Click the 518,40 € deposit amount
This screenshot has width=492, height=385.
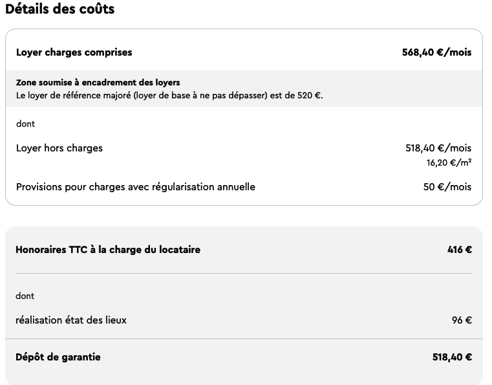[452, 357]
